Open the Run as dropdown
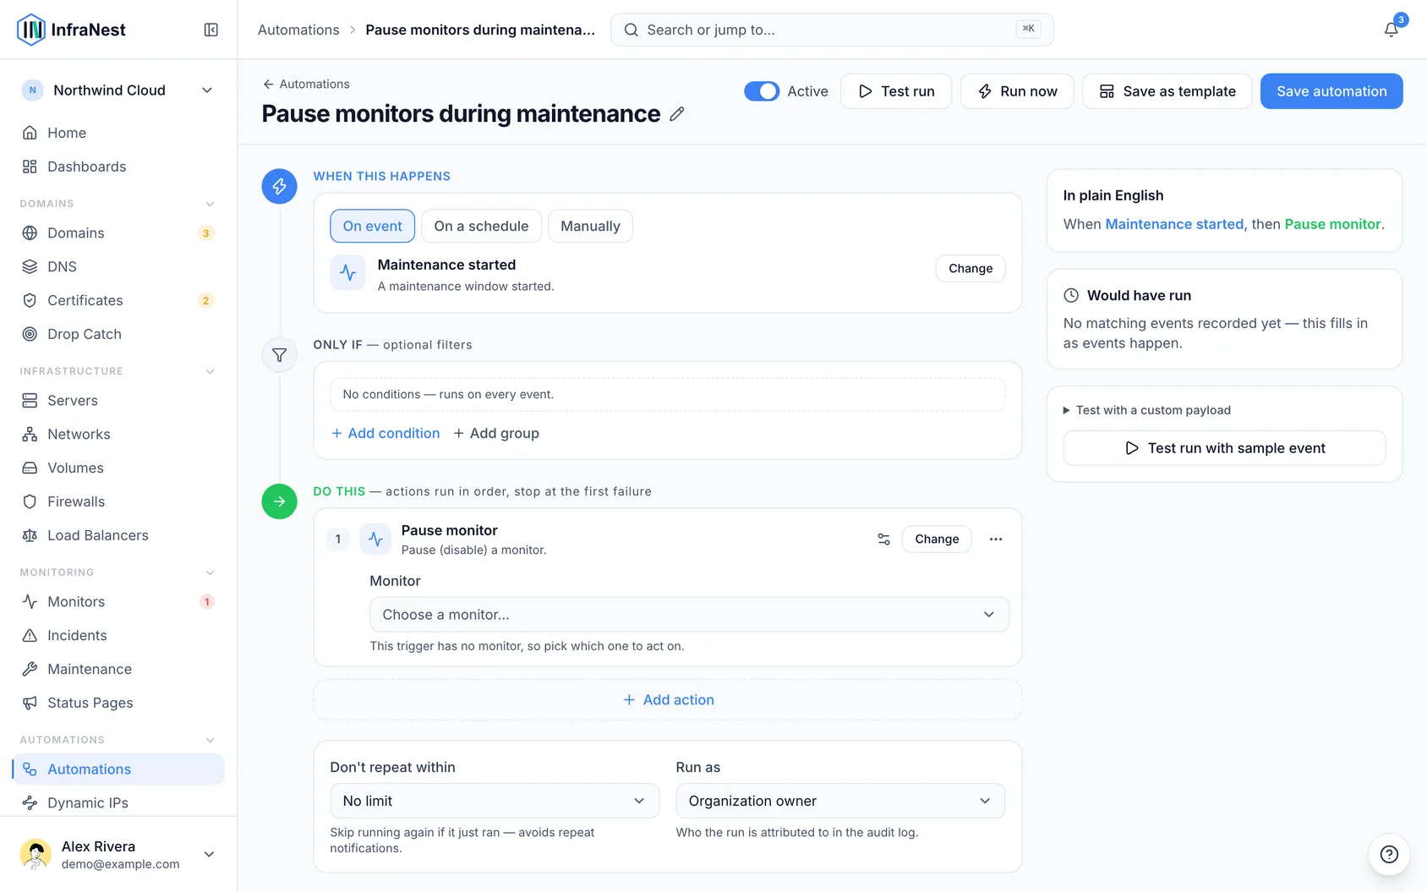This screenshot has height=892, width=1427. 840,801
